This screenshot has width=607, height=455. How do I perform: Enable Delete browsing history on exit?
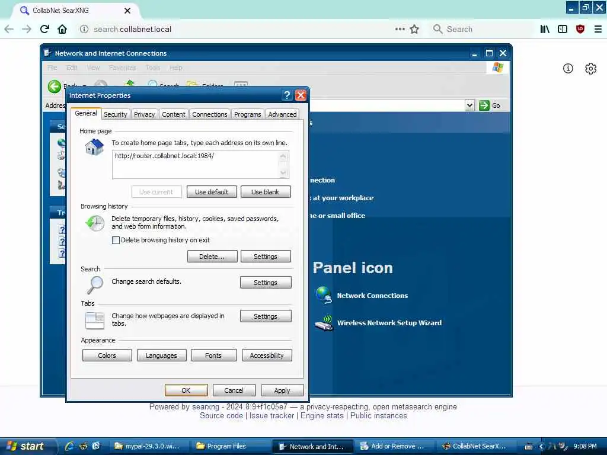tap(116, 240)
